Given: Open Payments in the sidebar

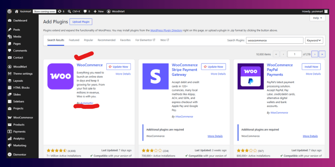Looking at the screenshot, I should coord(19,132).
